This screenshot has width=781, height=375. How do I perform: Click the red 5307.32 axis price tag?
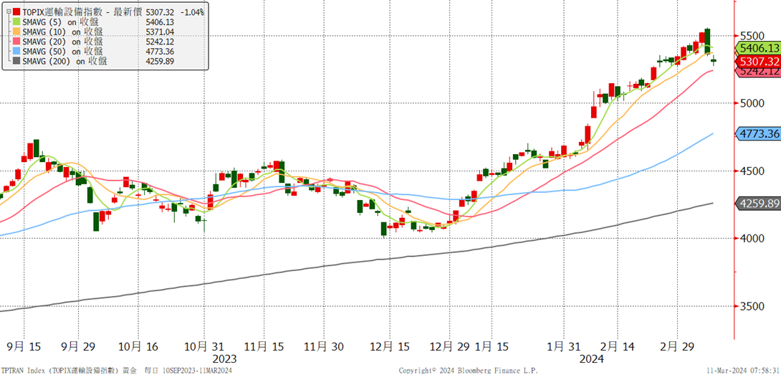tap(758, 62)
